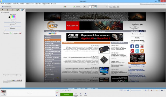The height and width of the screenshot is (97, 166).
Task: Enable side-by-side A B comparison view
Action: pyautogui.click(x=115, y=7)
